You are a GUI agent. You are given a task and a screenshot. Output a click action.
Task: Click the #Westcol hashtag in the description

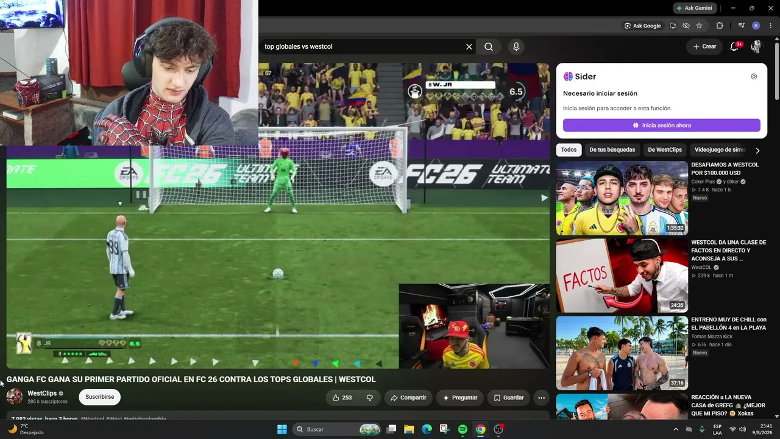[x=92, y=419]
